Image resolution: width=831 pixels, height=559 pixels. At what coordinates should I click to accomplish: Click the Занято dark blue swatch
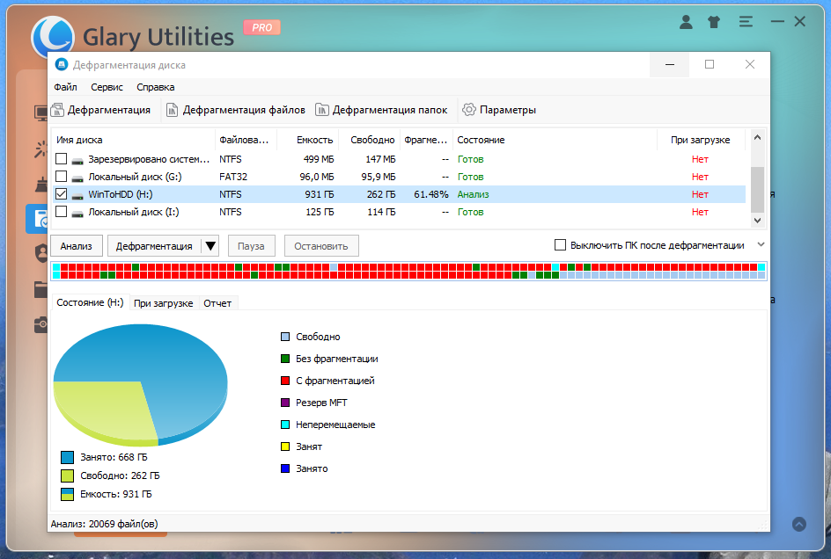[285, 468]
